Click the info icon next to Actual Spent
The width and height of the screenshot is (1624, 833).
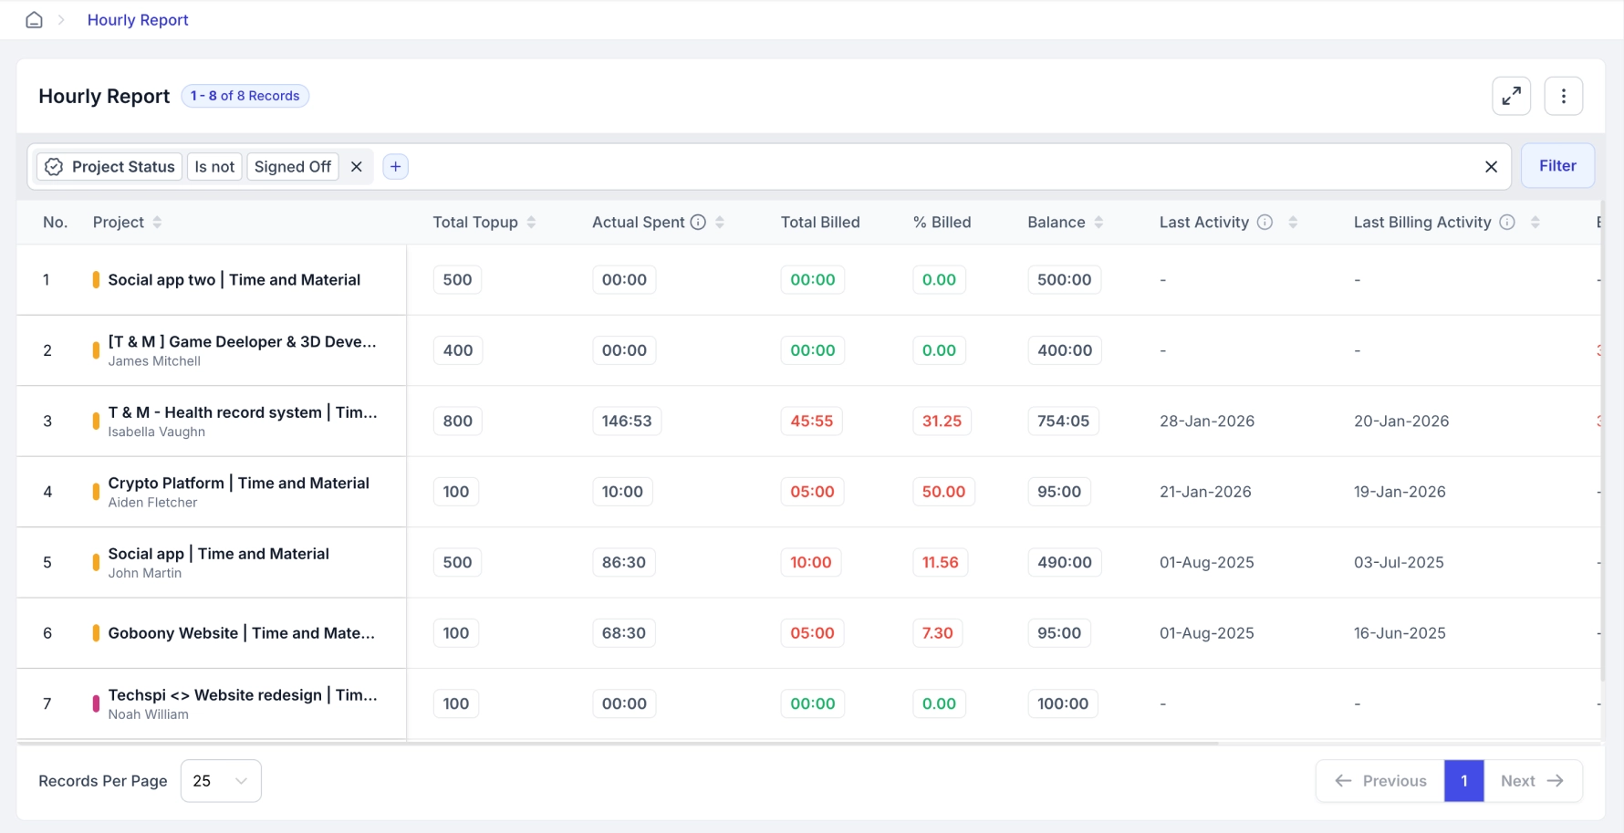pyautogui.click(x=699, y=222)
